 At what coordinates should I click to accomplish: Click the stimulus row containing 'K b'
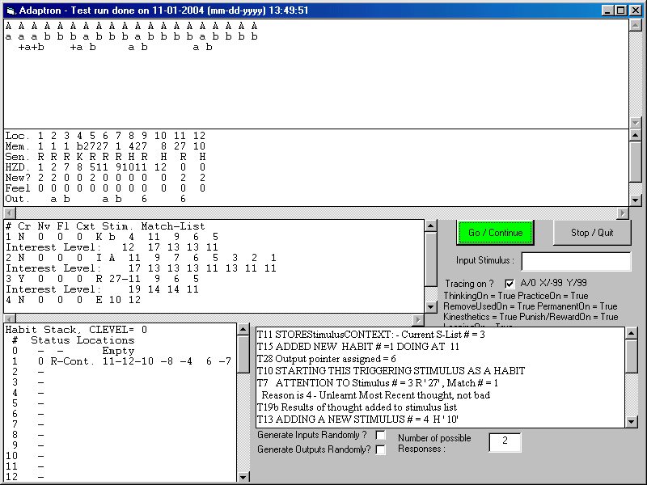pos(112,237)
